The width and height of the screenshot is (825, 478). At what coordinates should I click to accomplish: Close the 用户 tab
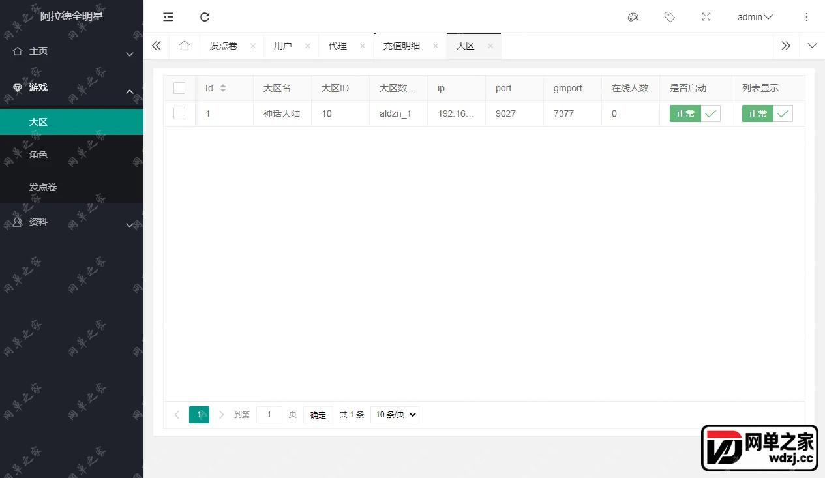[x=308, y=46]
